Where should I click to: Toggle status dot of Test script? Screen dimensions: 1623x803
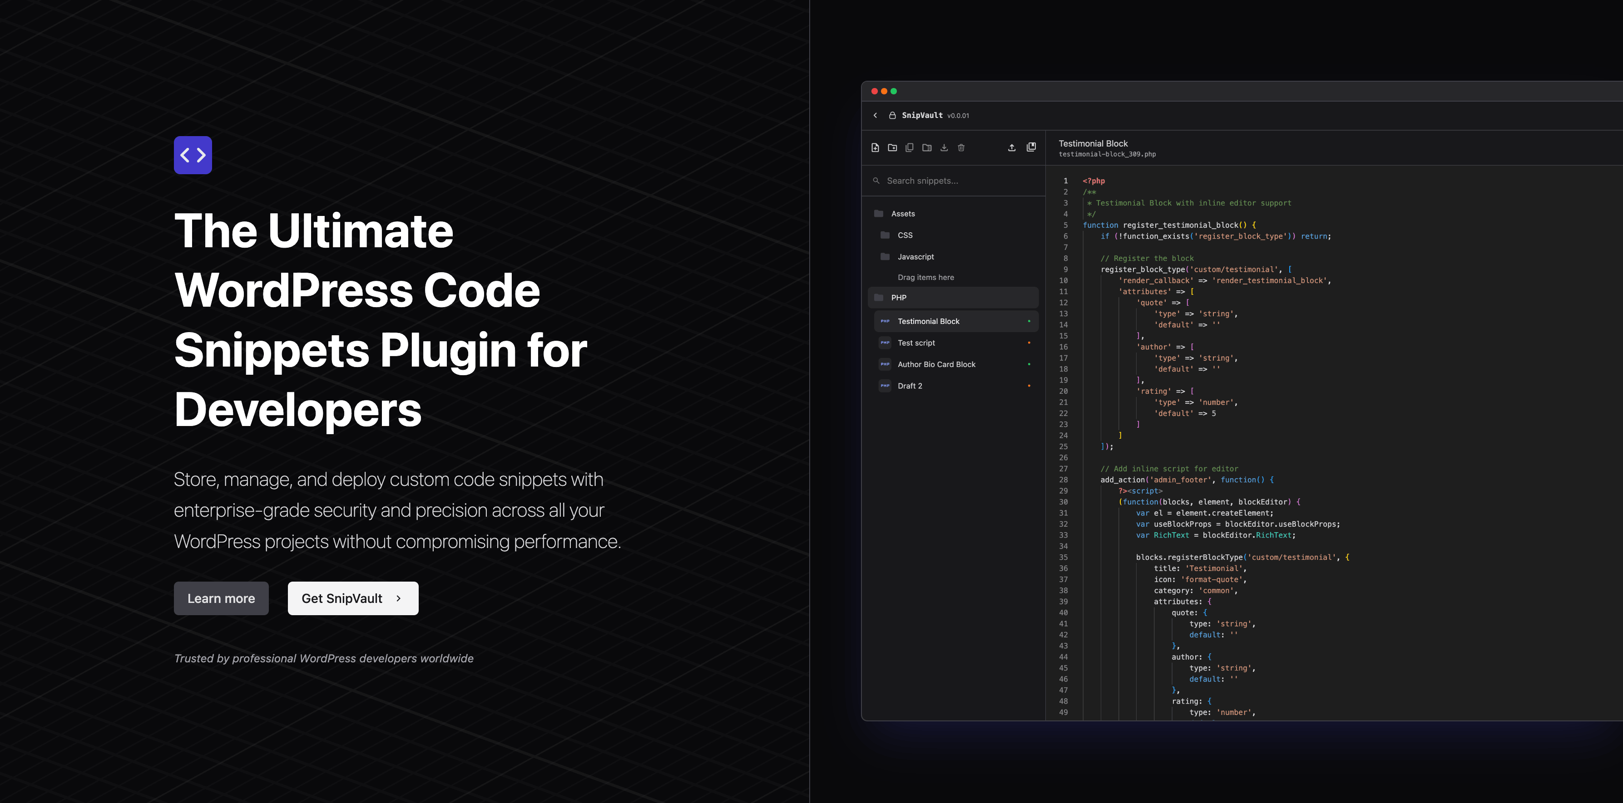1029,343
